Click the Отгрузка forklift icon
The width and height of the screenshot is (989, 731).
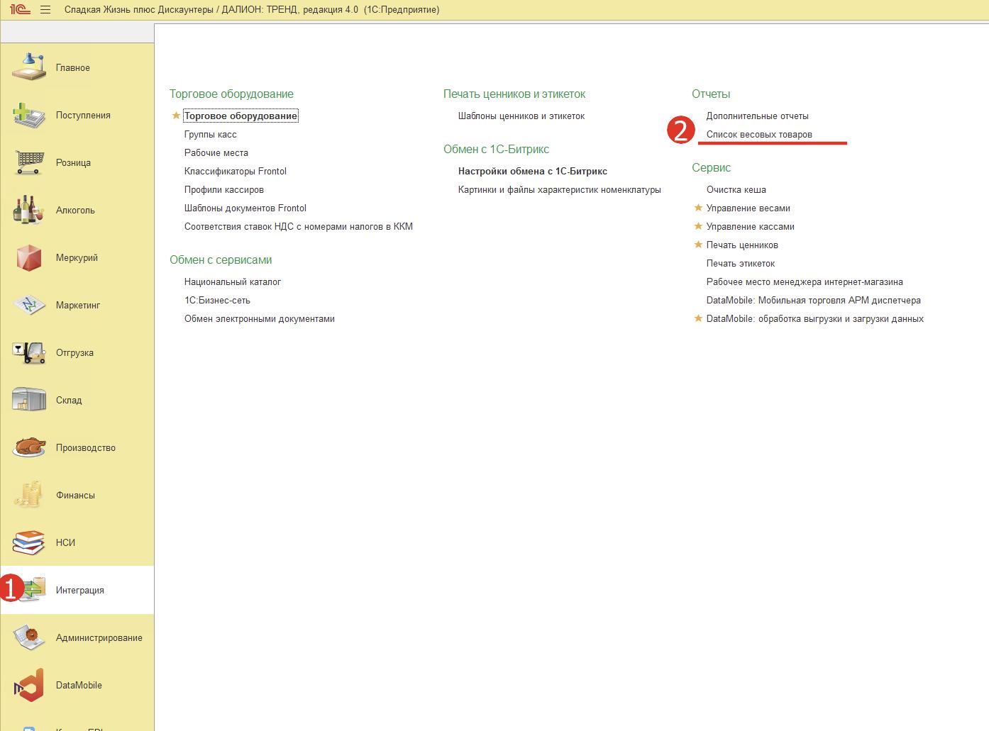coord(29,352)
